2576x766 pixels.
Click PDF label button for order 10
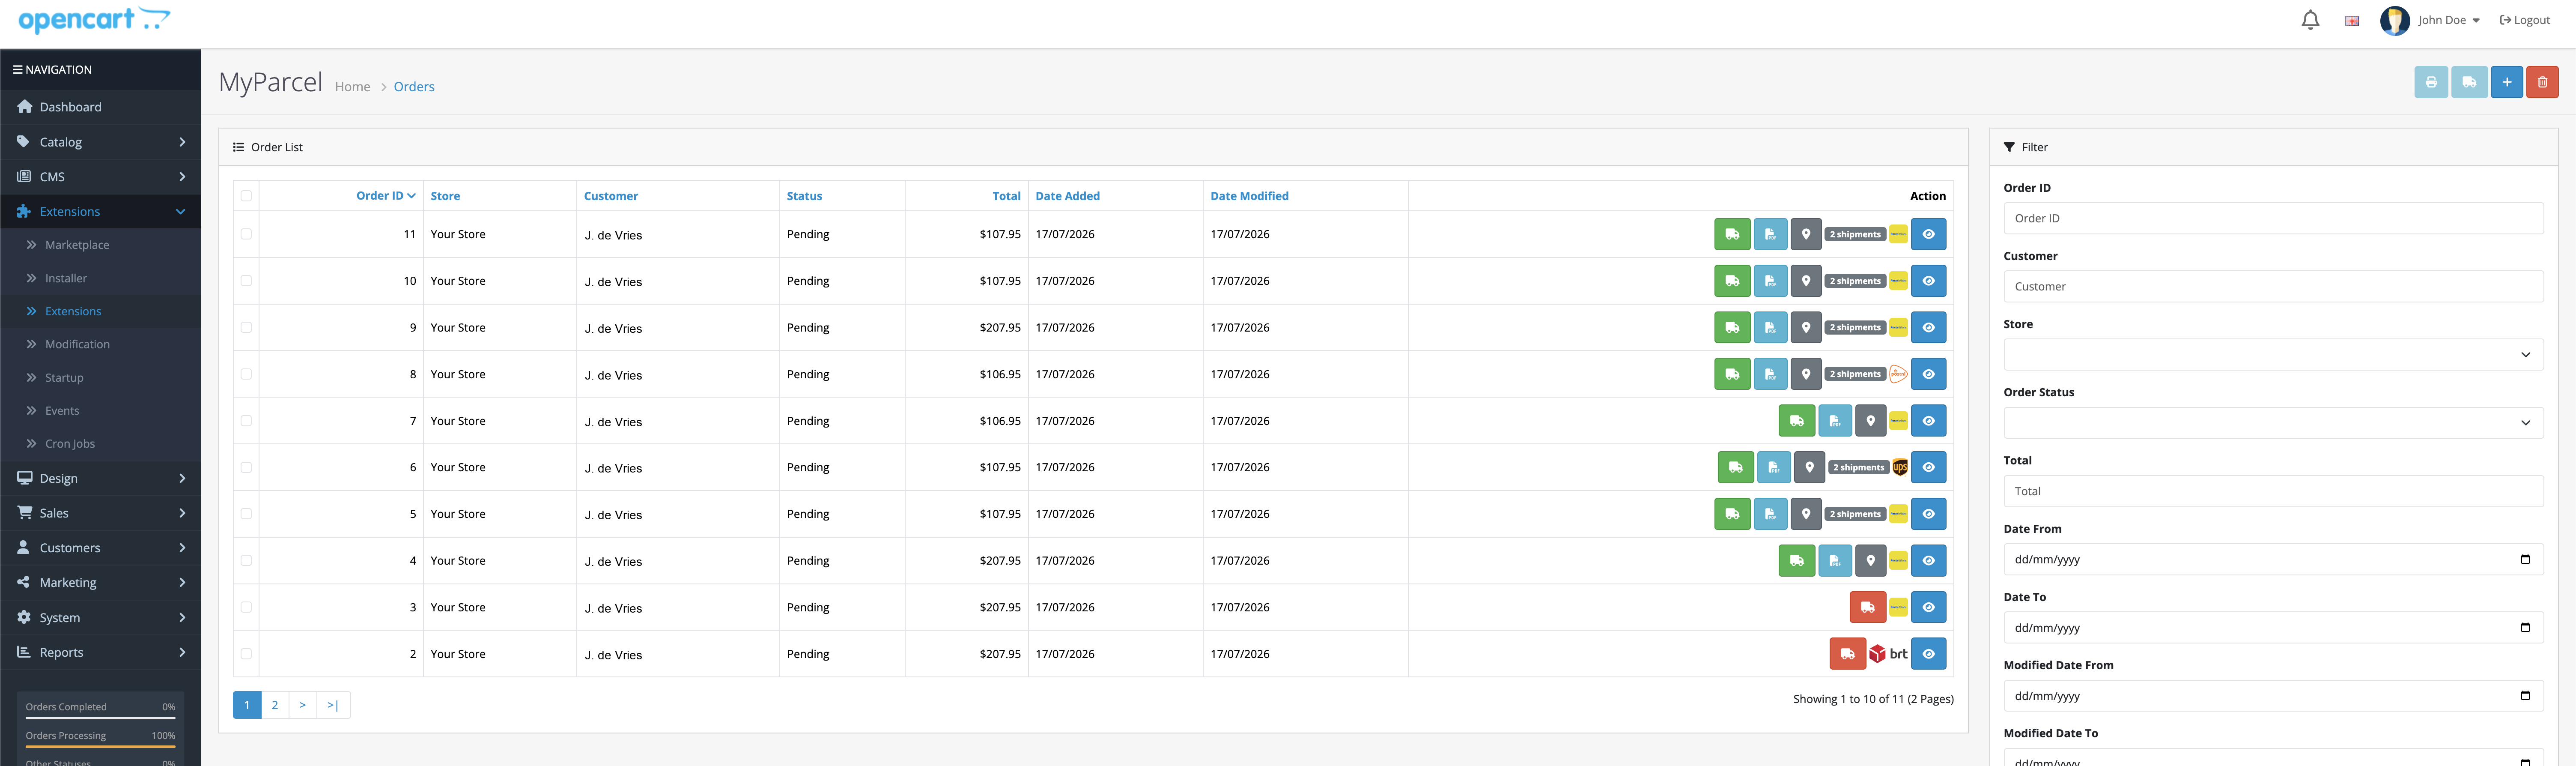(1770, 281)
